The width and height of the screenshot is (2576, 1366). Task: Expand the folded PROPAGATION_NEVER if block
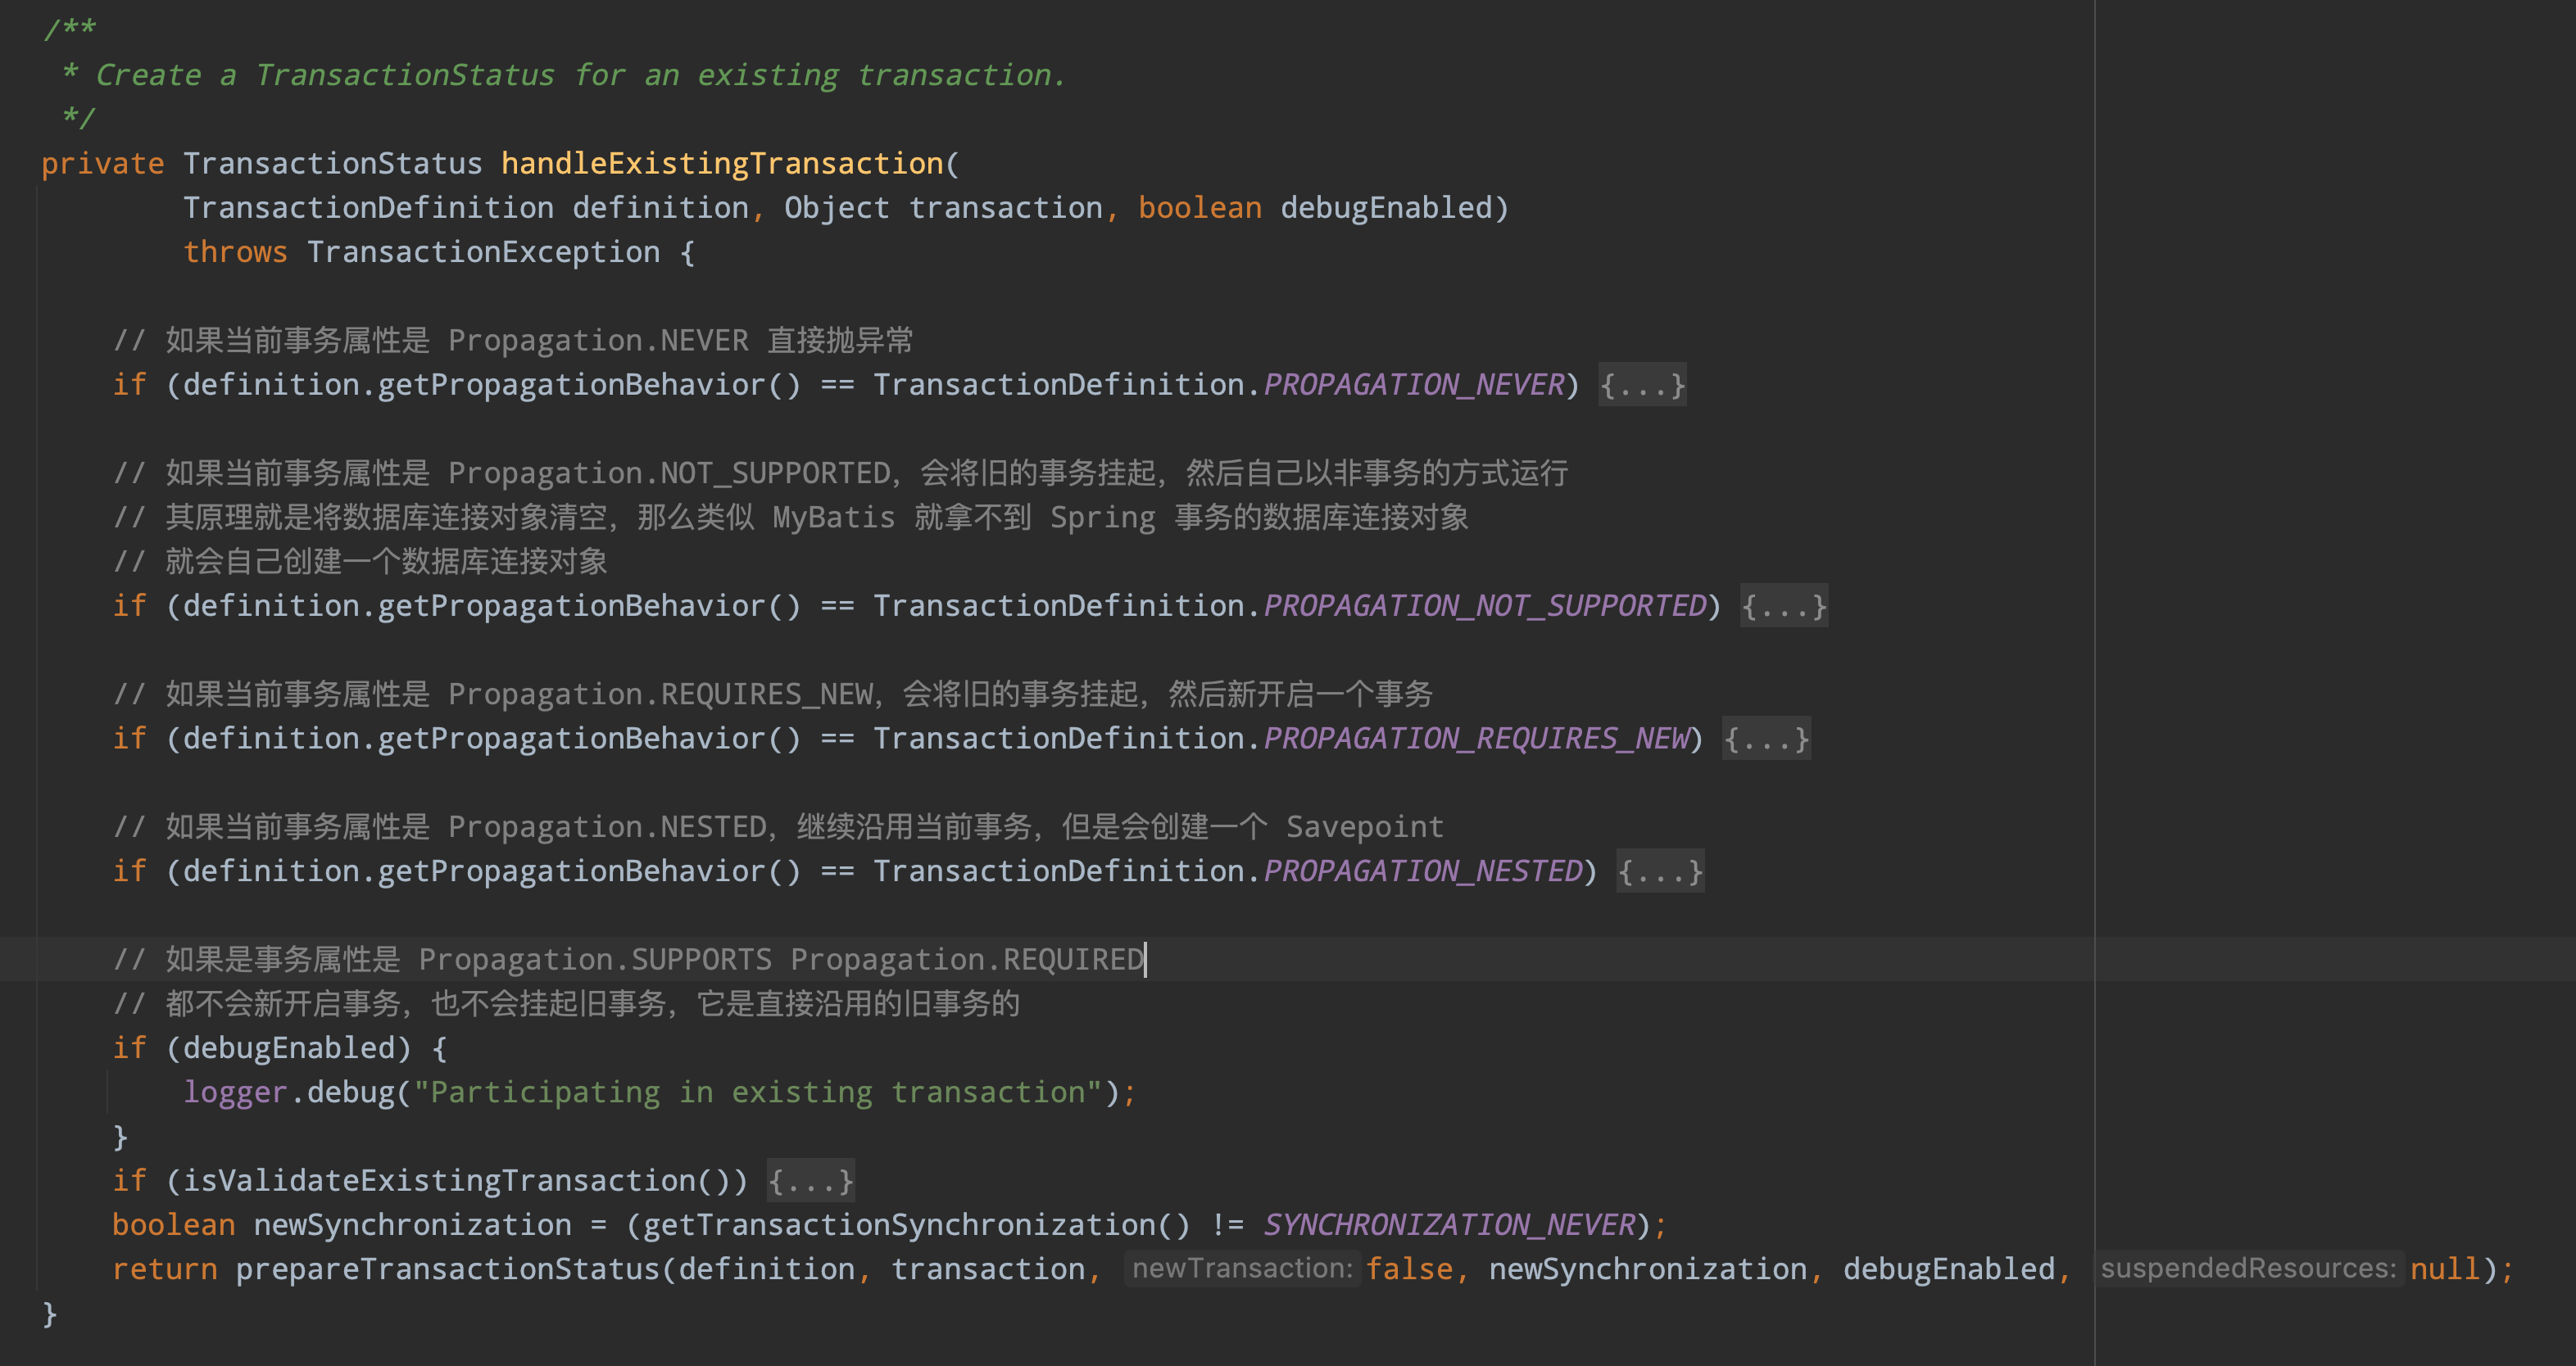coord(1641,385)
